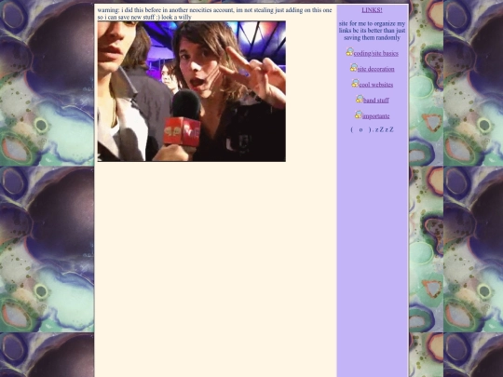503x377 pixels.
Task: Click the icon beside band stuff
Action: 360,99
